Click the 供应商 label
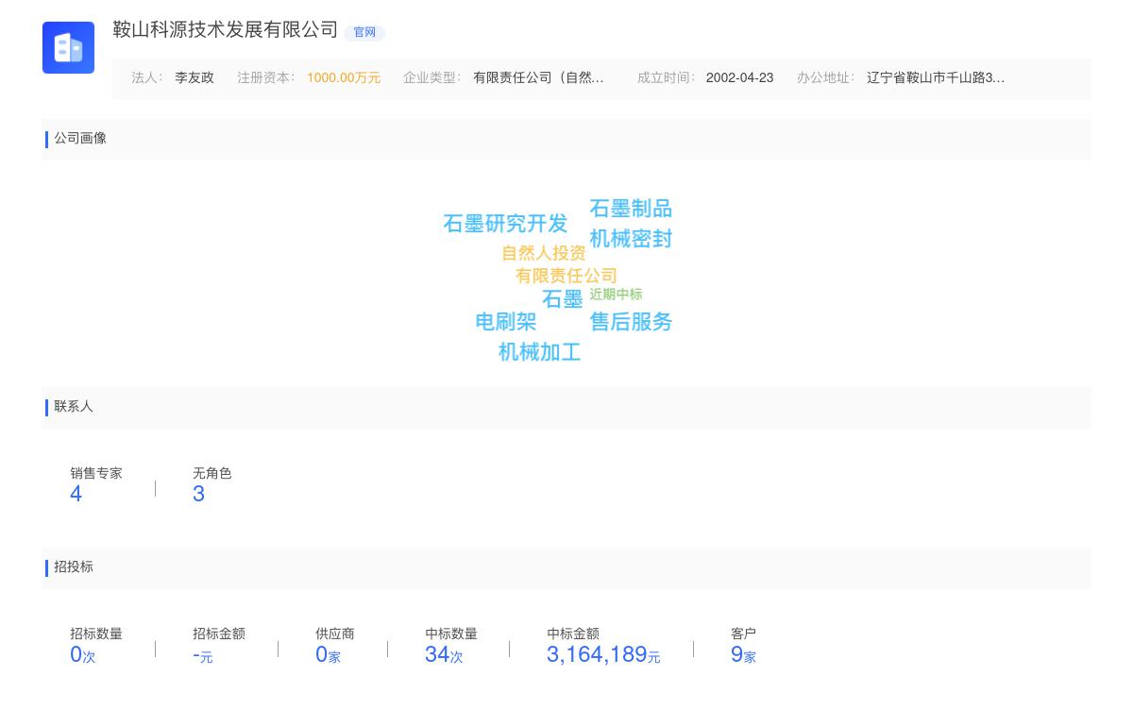 [x=335, y=634]
